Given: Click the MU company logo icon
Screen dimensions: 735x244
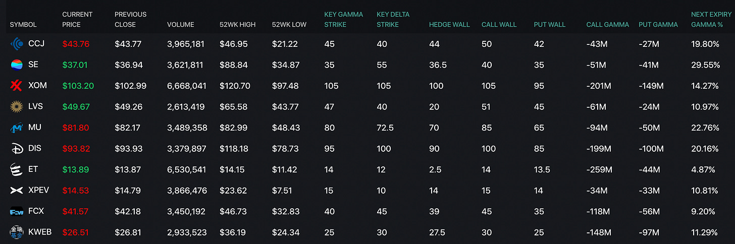Looking at the screenshot, I should [17, 128].
